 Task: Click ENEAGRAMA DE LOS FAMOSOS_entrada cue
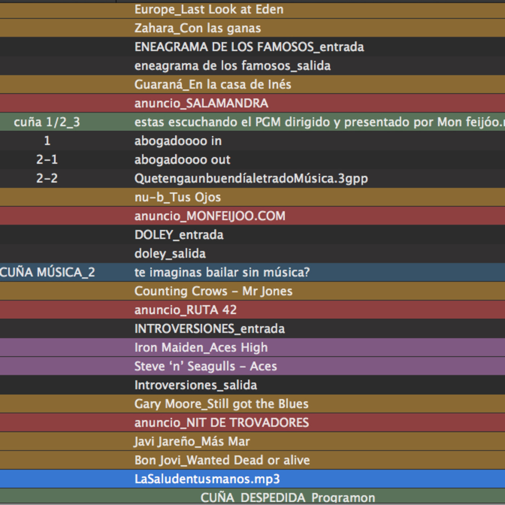[x=249, y=47]
